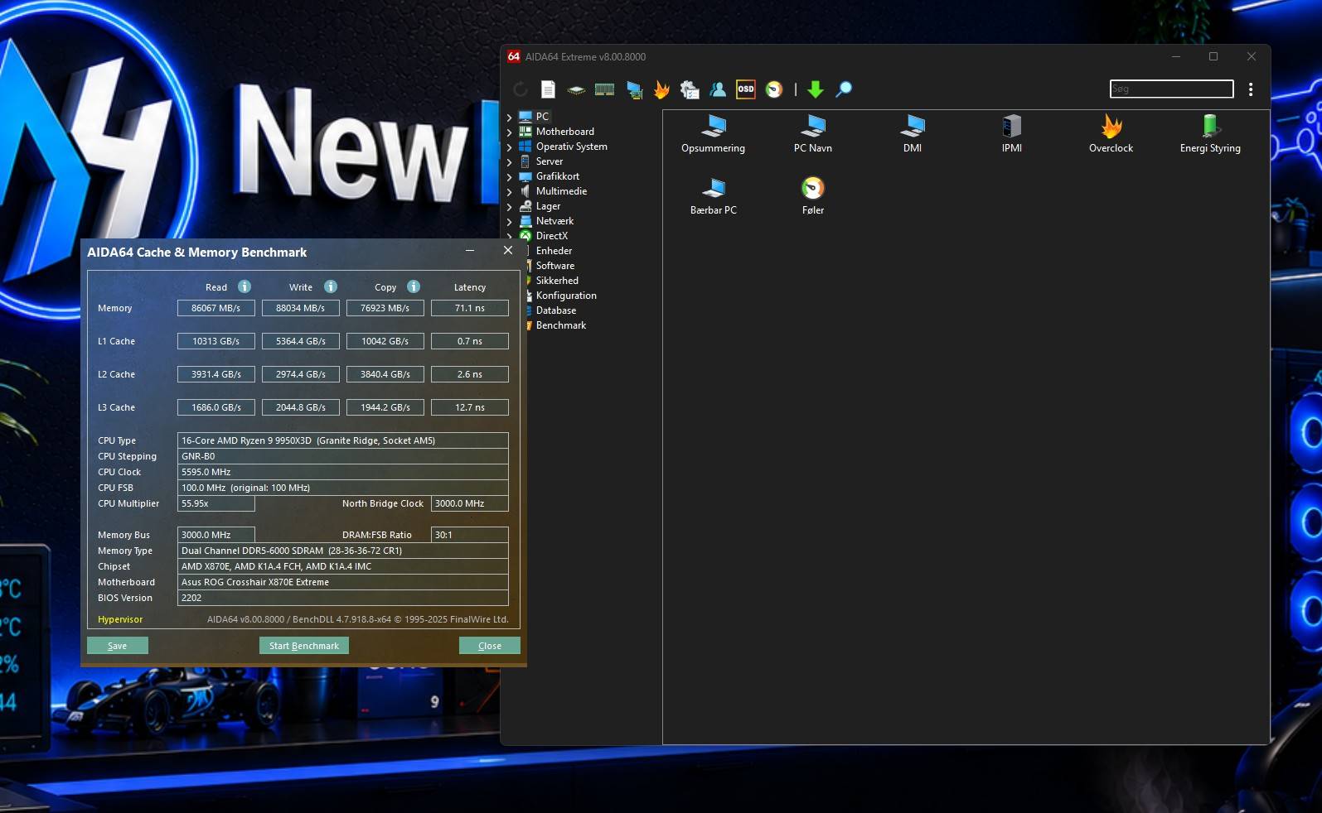Select Grafikkort in the category tree
This screenshot has height=813, width=1322.
coord(557,176)
